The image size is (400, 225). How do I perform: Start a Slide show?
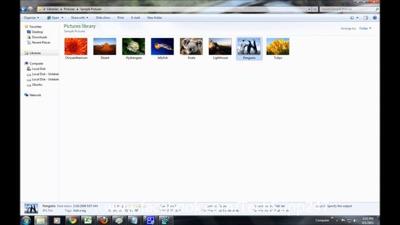pos(102,17)
